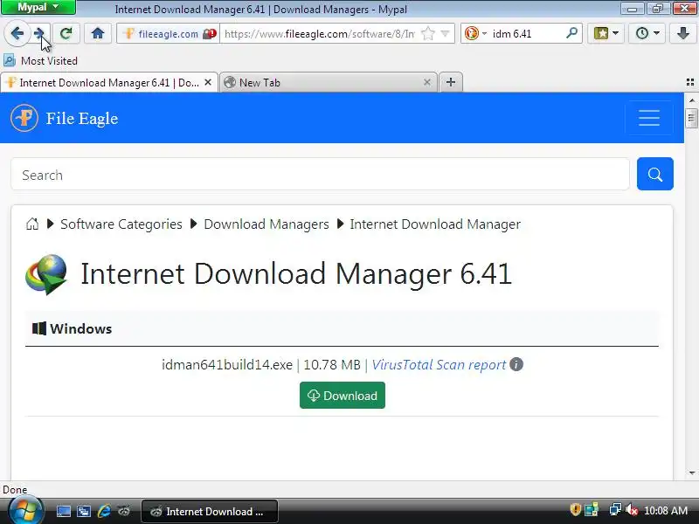Screen dimensions: 699x524
Task: Open a new tab with plus button
Action: coord(451,82)
